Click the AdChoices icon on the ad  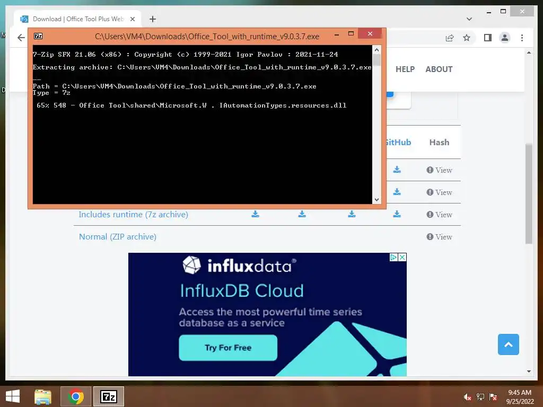pyautogui.click(x=393, y=257)
